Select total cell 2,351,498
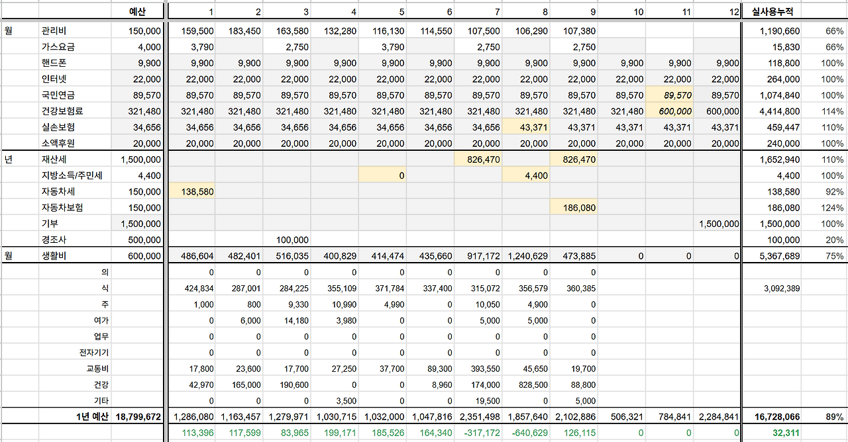This screenshot has height=442, width=848. (481, 417)
